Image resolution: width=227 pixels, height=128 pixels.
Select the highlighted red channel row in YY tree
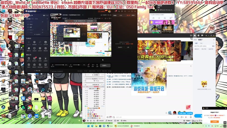(x=94, y=87)
